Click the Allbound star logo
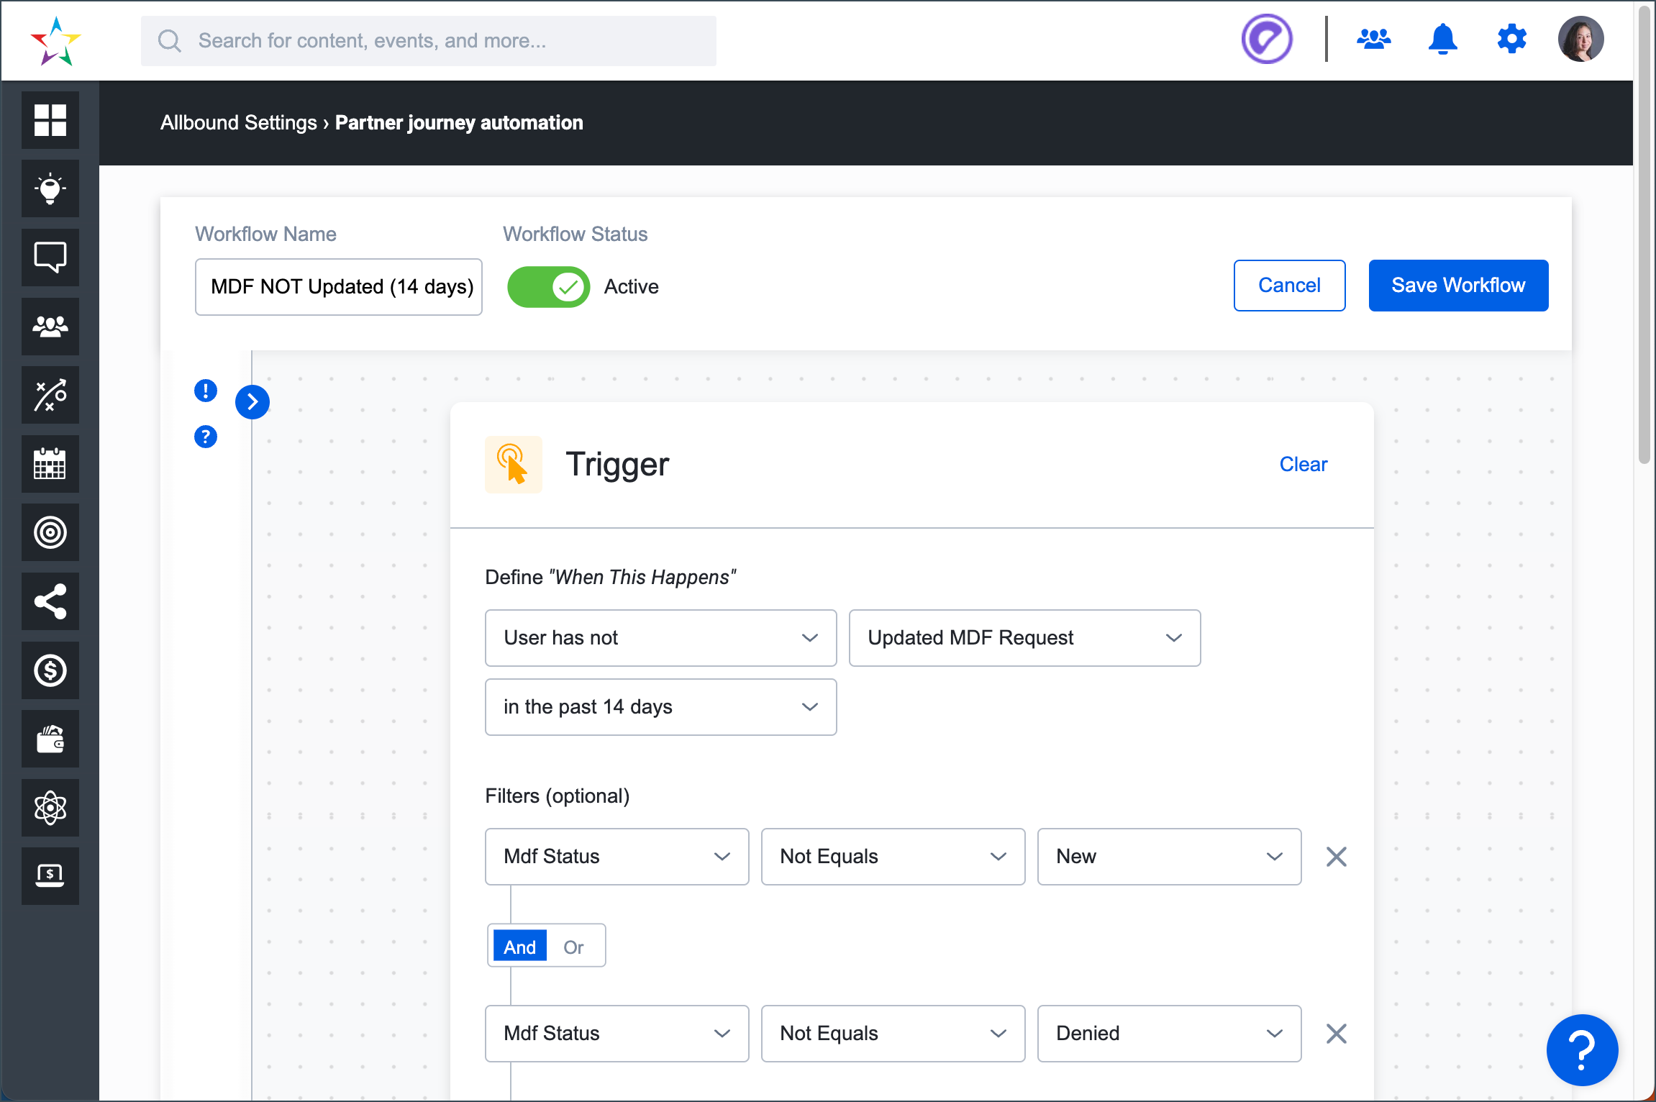Screen dimensions: 1656x1102 (x=56, y=41)
